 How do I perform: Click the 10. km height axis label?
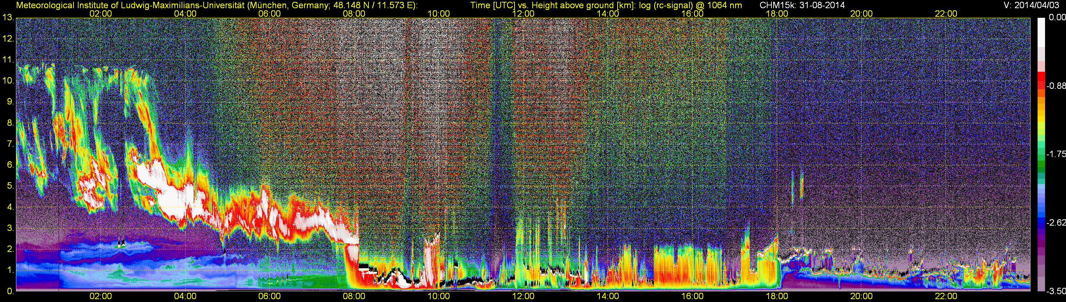8,81
